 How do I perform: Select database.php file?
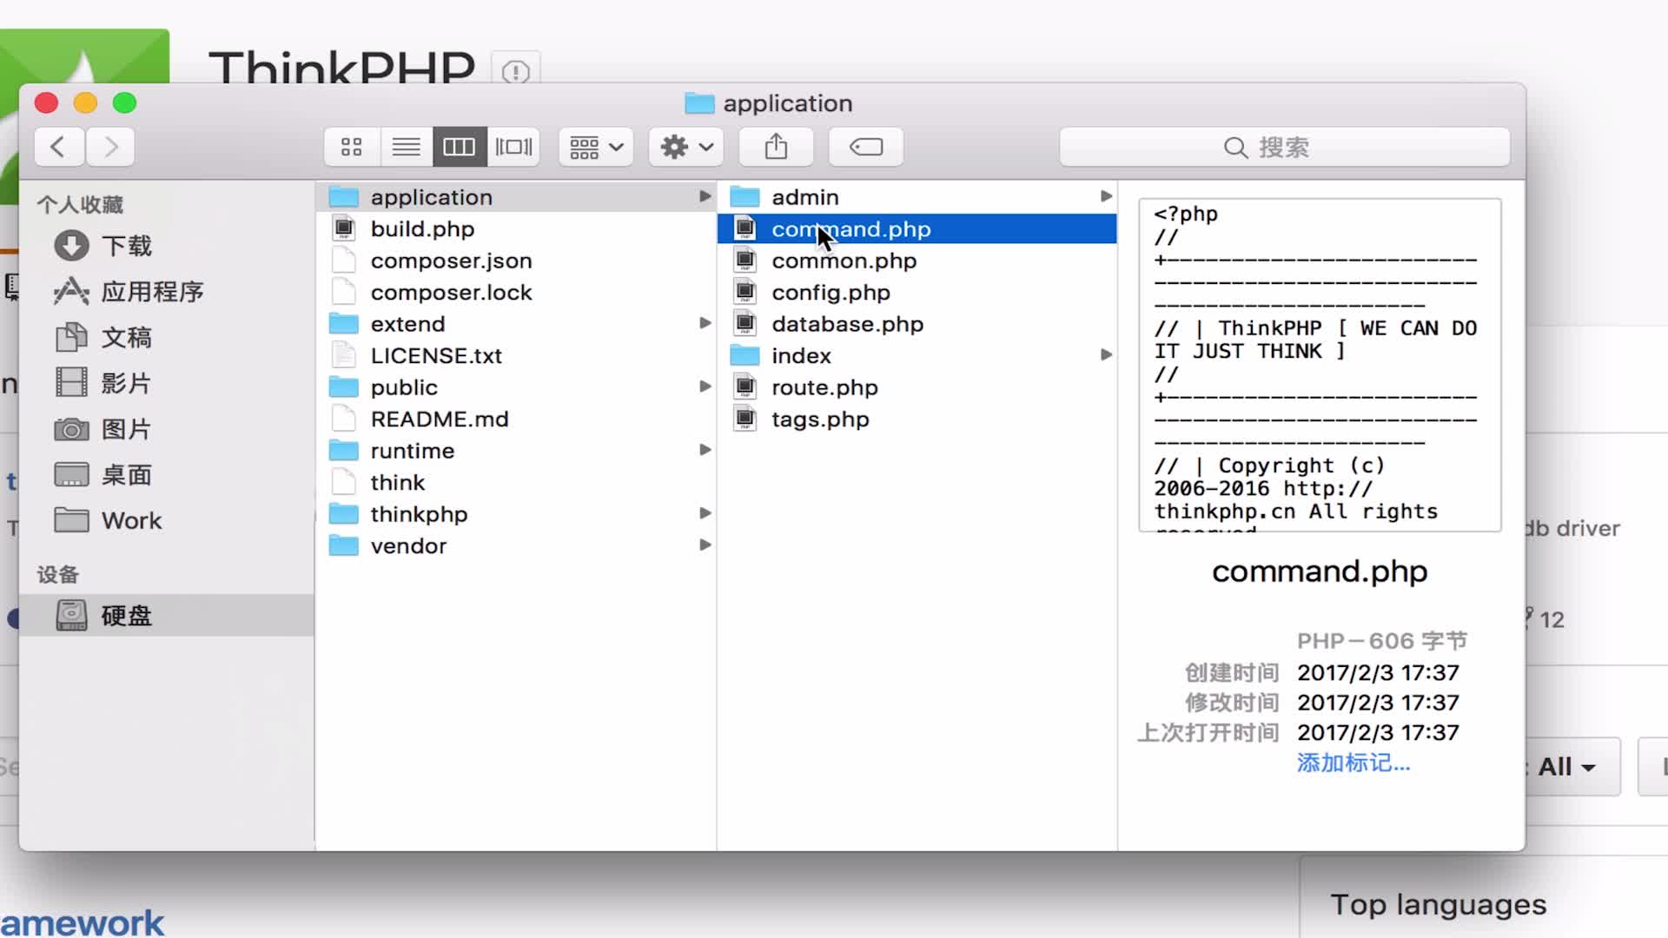[x=917, y=324]
